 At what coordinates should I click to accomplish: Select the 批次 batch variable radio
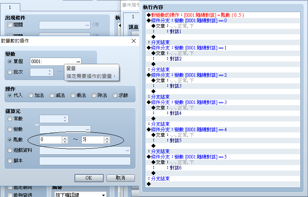(10, 72)
